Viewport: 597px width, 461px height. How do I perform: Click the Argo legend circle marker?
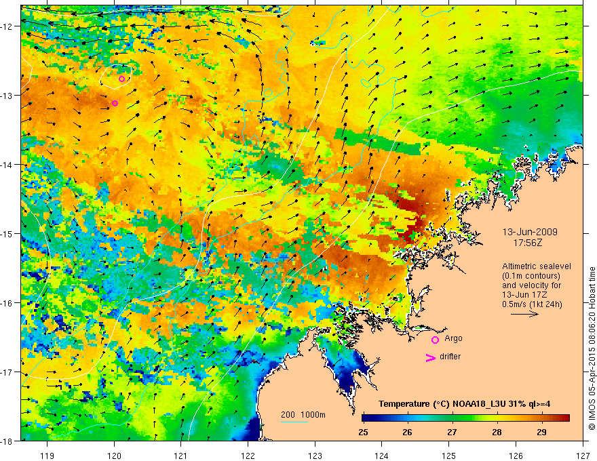pyautogui.click(x=435, y=340)
